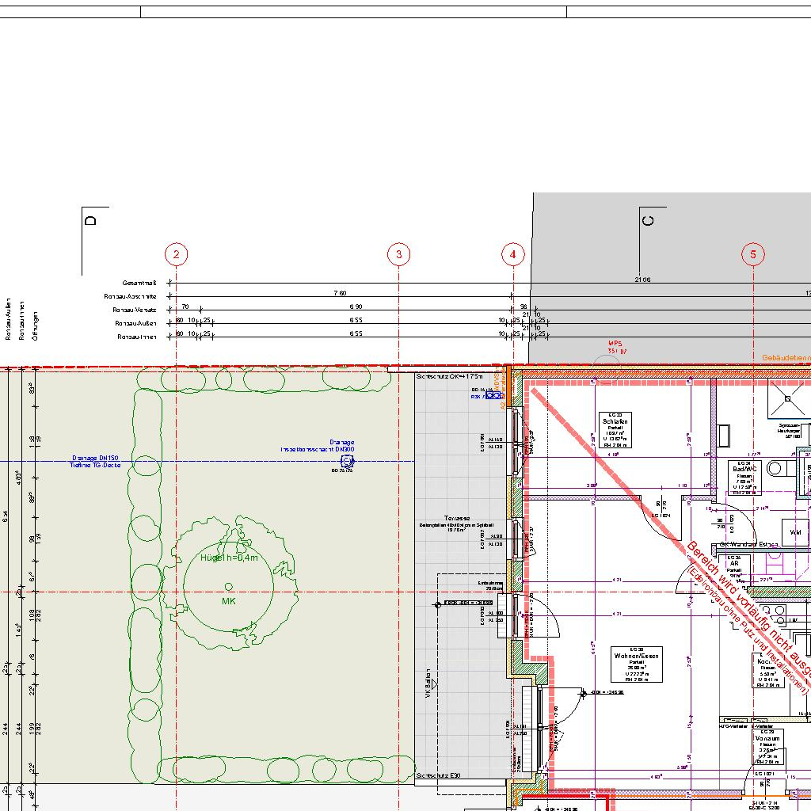
Task: Click the orange Gebäudetrenn label
Action: tap(786, 357)
